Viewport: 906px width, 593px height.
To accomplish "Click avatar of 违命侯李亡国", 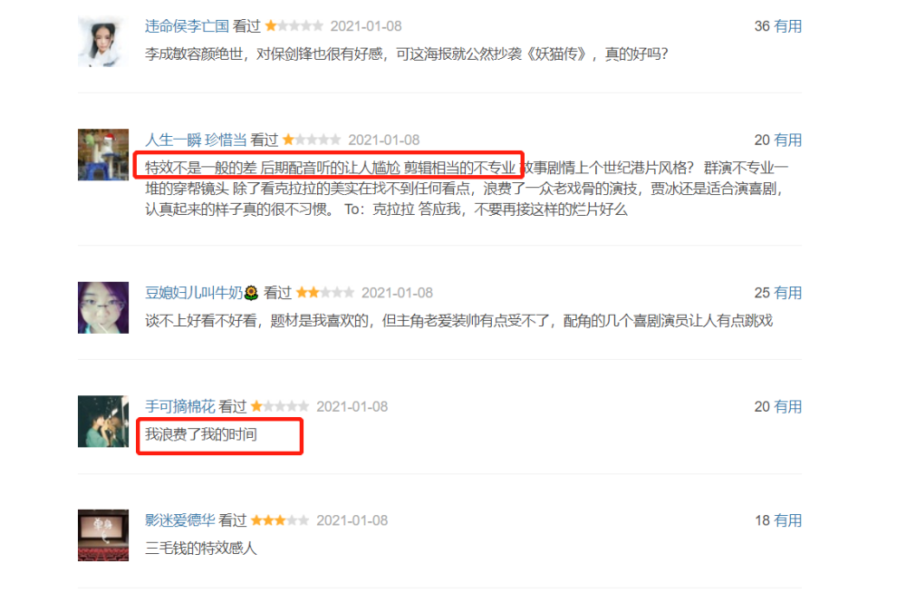I will coord(103,41).
